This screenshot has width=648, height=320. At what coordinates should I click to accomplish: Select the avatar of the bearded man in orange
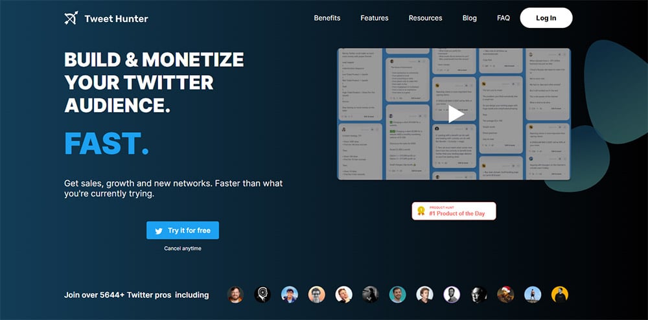point(235,295)
